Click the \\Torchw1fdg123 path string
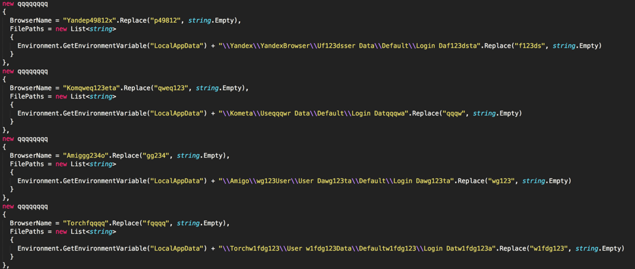Image resolution: width=635 pixels, height=269 pixels. [x=359, y=248]
